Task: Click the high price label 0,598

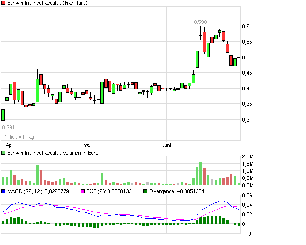Action: tap(200, 22)
